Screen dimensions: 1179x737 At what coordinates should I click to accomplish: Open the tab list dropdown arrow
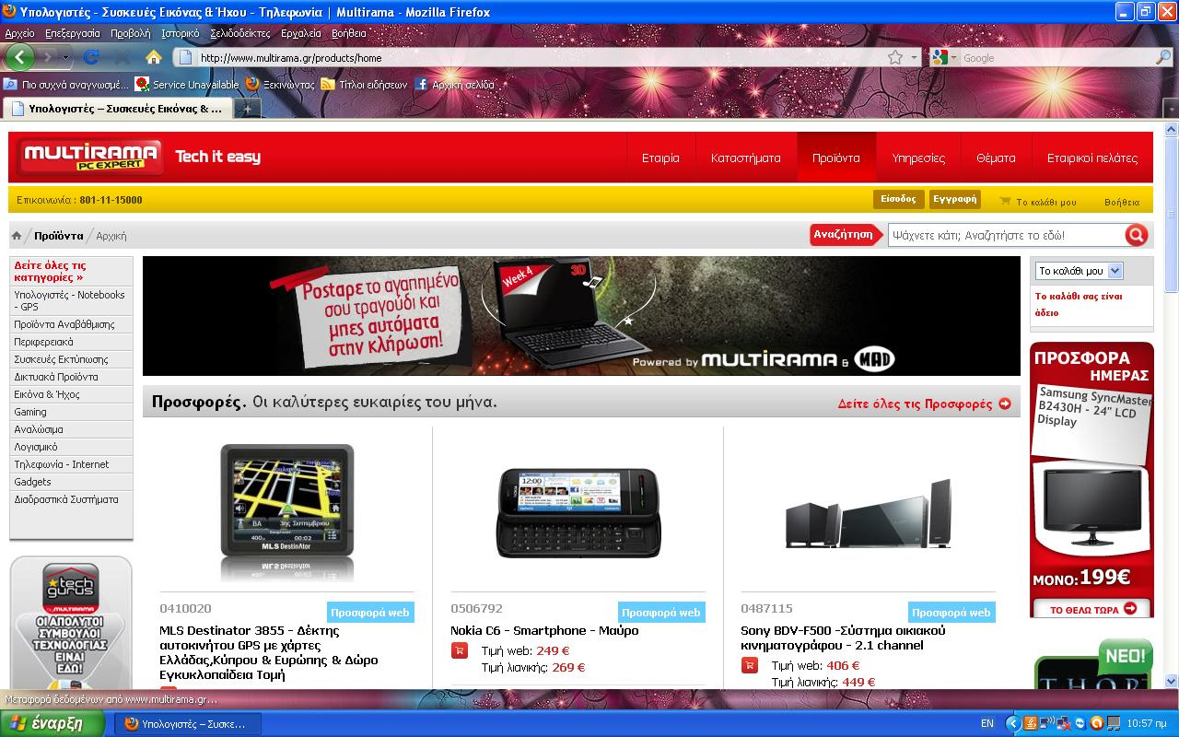[x=1170, y=109]
